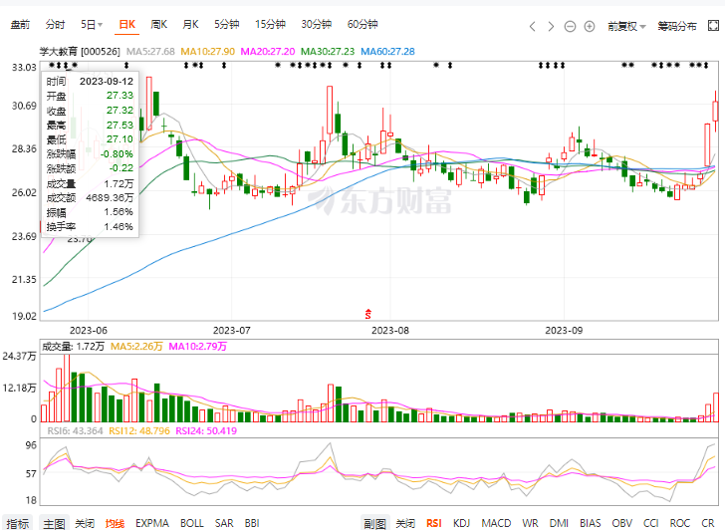Click the 学大教育 [000526] stock name
This screenshot has width=725, height=530.
[x=80, y=52]
